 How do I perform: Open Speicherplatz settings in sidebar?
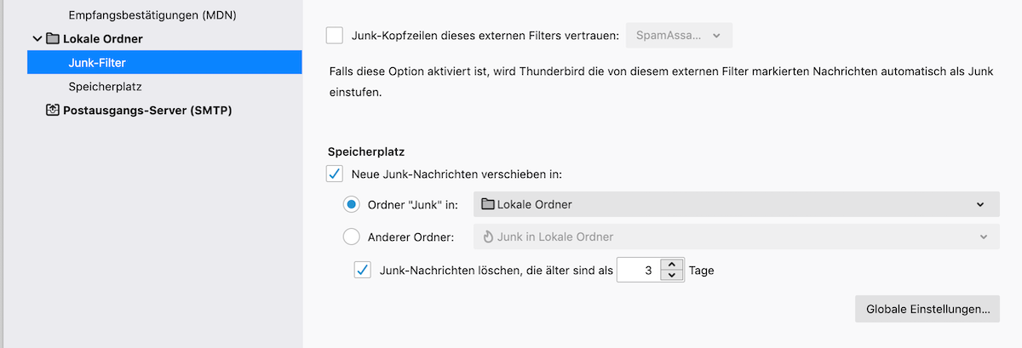[x=105, y=86]
